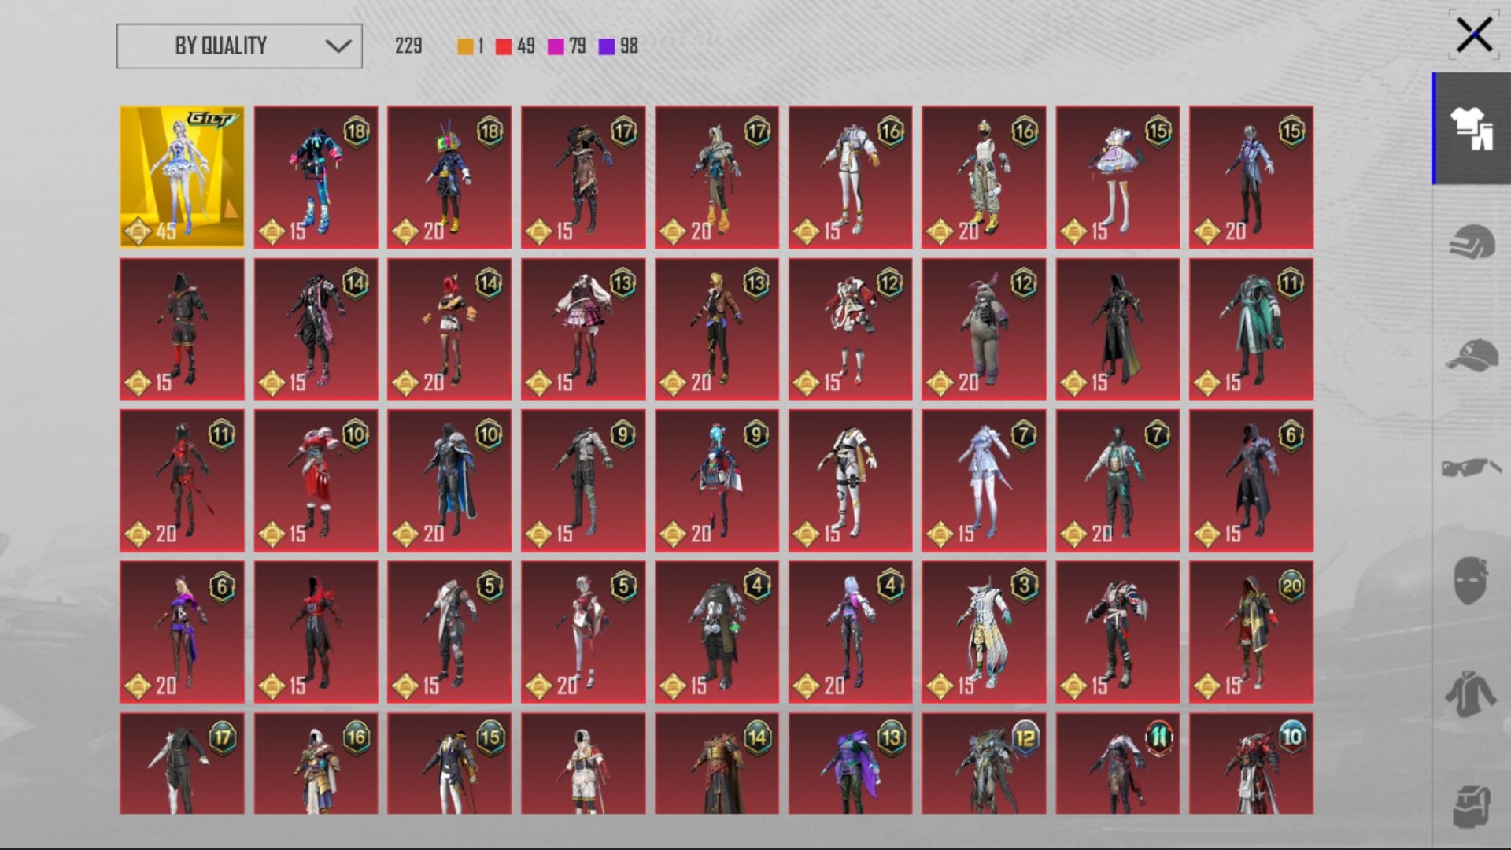This screenshot has height=850, width=1511.
Task: Switch to the helmet category icon
Action: tap(1471, 242)
